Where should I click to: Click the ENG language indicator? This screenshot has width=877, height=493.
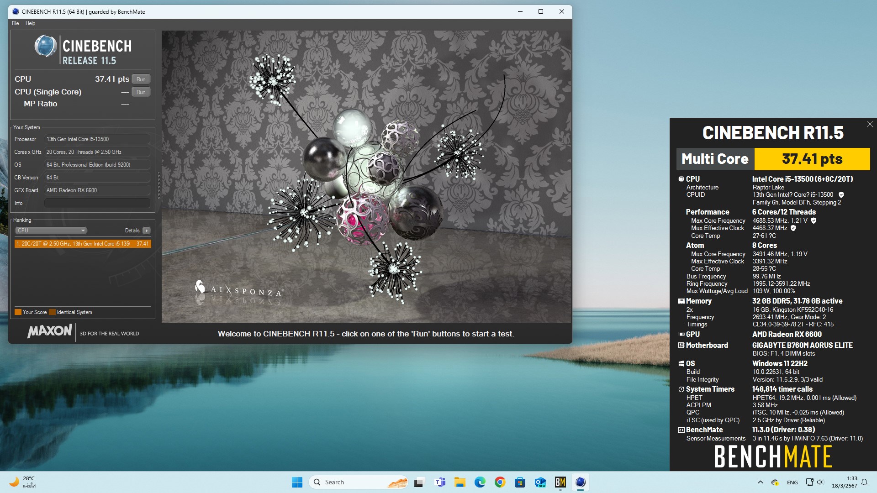(x=792, y=482)
